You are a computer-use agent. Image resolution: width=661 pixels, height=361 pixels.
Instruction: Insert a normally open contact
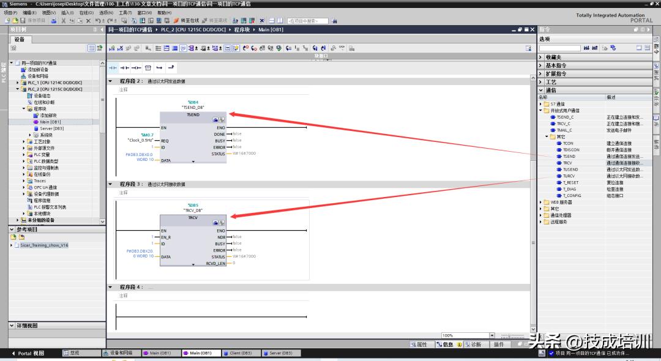(113, 67)
